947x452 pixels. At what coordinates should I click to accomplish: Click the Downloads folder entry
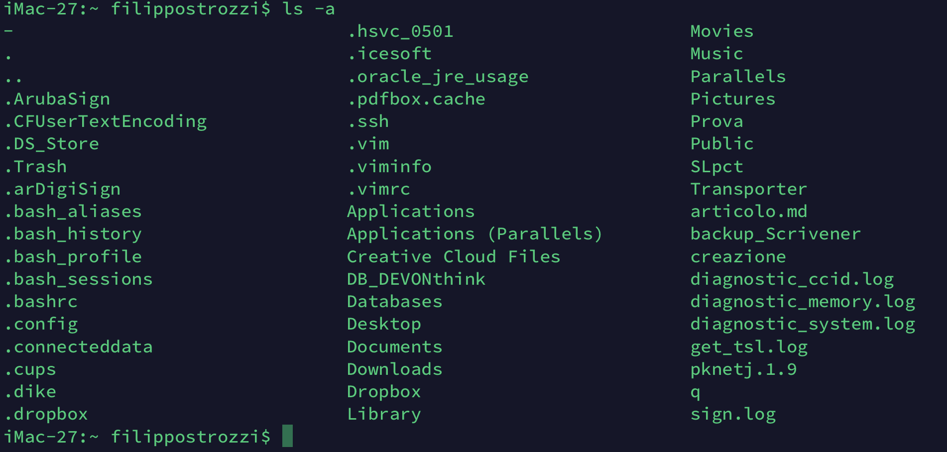[394, 369]
